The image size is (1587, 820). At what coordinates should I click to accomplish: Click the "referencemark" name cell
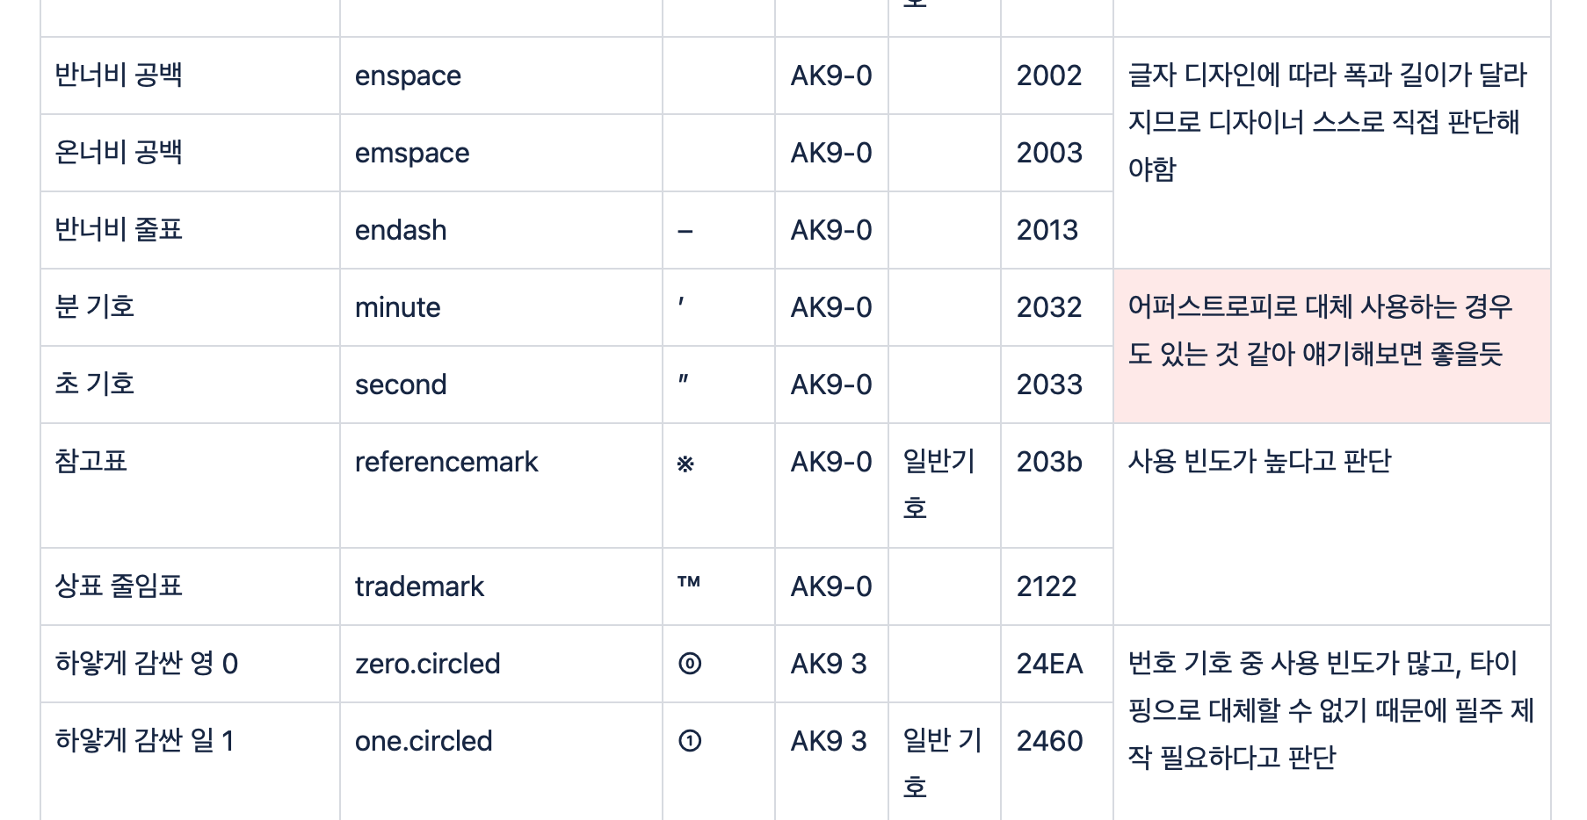446,463
